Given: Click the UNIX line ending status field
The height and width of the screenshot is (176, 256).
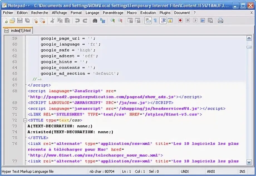Looking at the screenshot, I should pos(185,172).
